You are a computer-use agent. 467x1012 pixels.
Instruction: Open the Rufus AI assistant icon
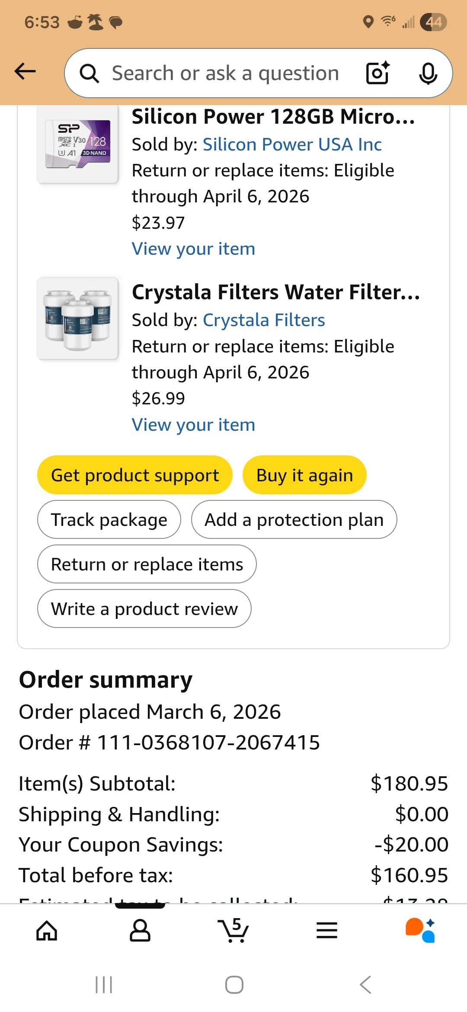click(420, 931)
